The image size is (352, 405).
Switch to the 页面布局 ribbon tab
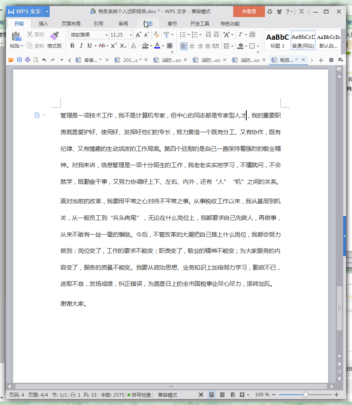tap(71, 23)
